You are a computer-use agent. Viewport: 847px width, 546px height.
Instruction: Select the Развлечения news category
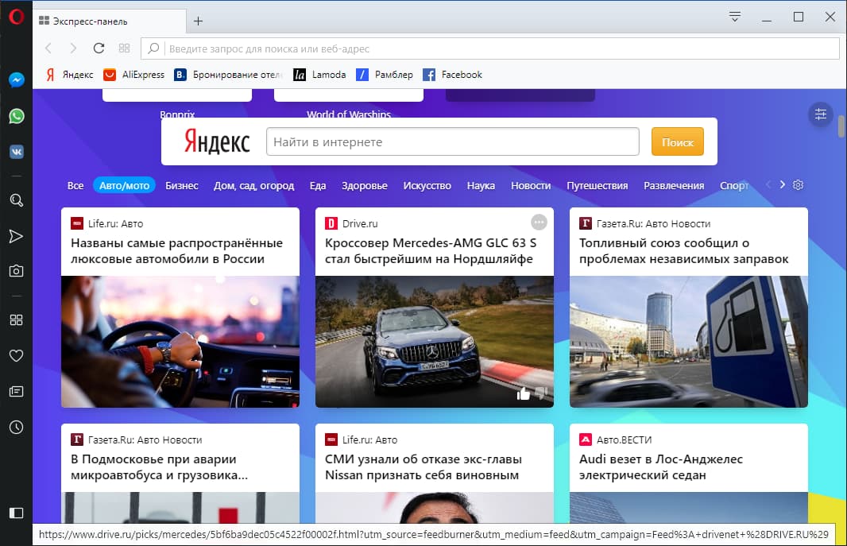click(674, 185)
